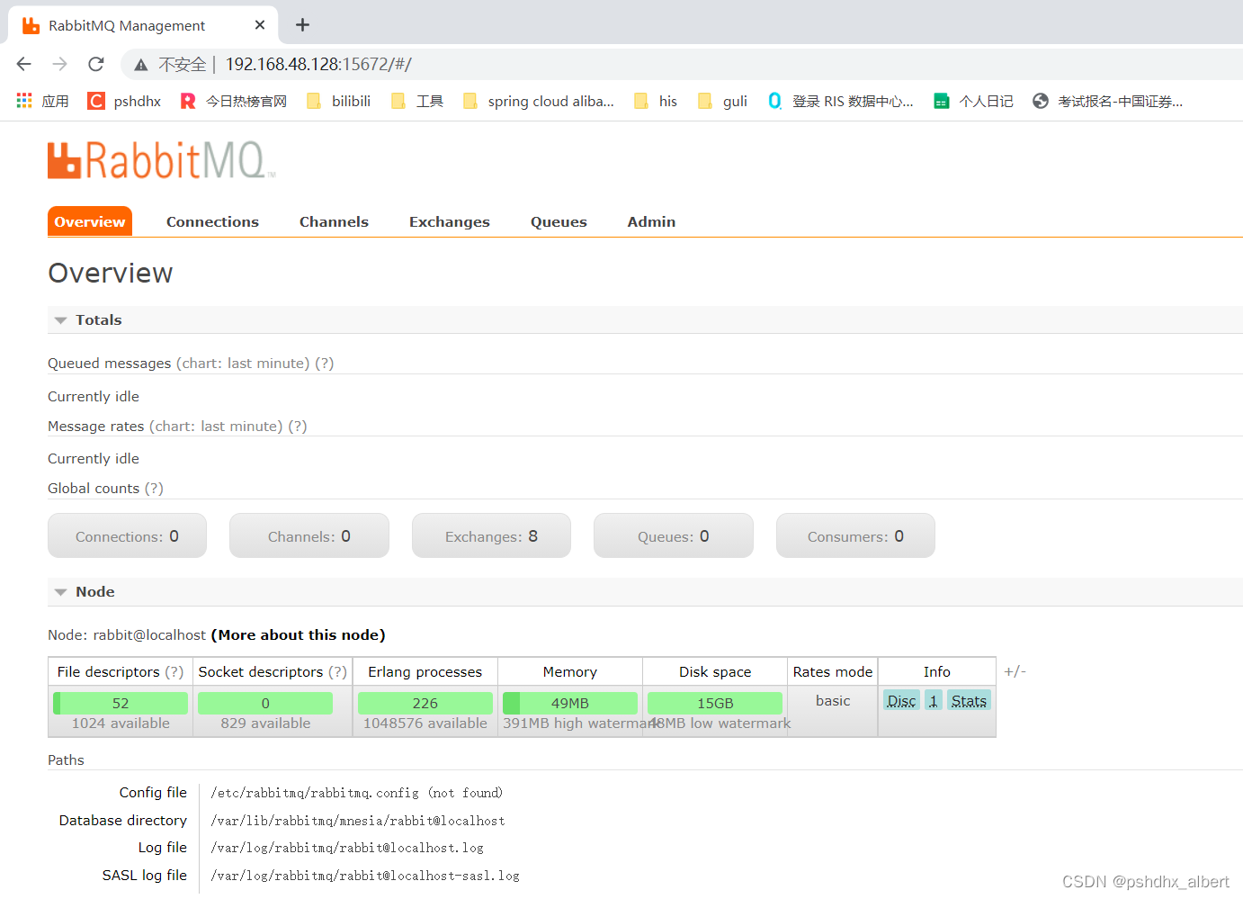1243x899 pixels.
Task: Click the Disk space 15GB bar
Action: [x=715, y=703]
